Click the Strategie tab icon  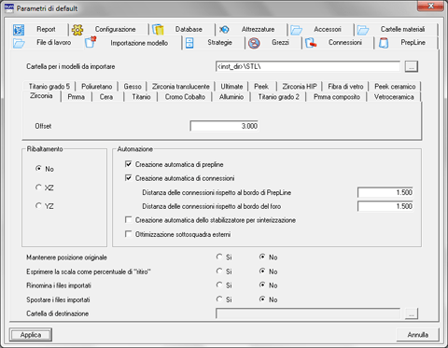189,43
